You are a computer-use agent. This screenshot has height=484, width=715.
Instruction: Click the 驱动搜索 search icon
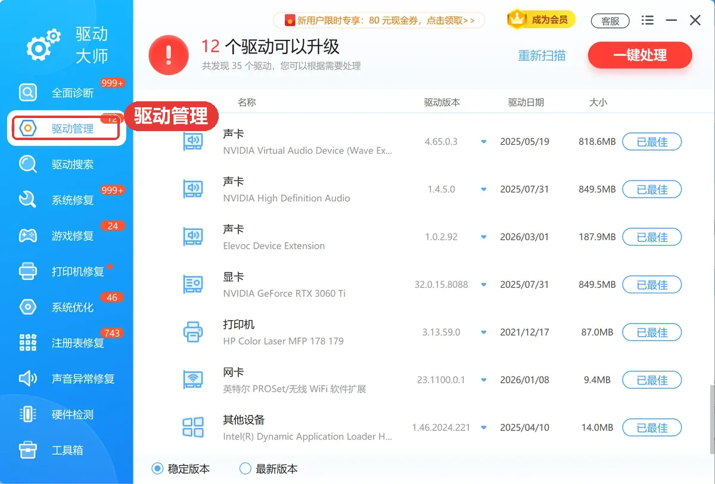click(28, 165)
